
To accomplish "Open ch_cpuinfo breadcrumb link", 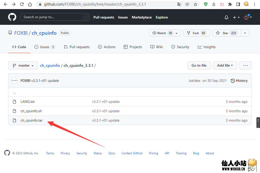I will pyautogui.click(x=50, y=66).
